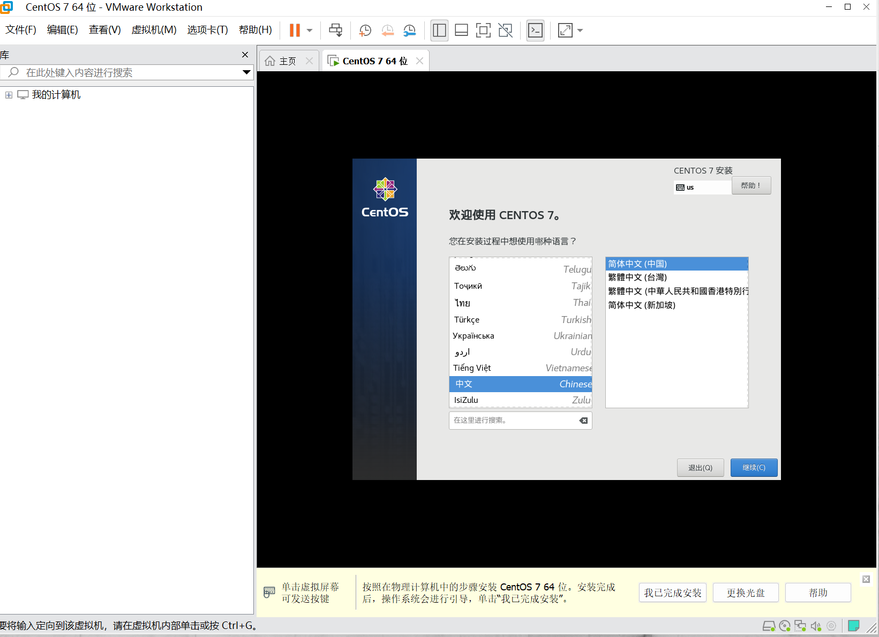The height and width of the screenshot is (637, 879).
Task: Click the 我已完成安装 button
Action: coord(672,593)
